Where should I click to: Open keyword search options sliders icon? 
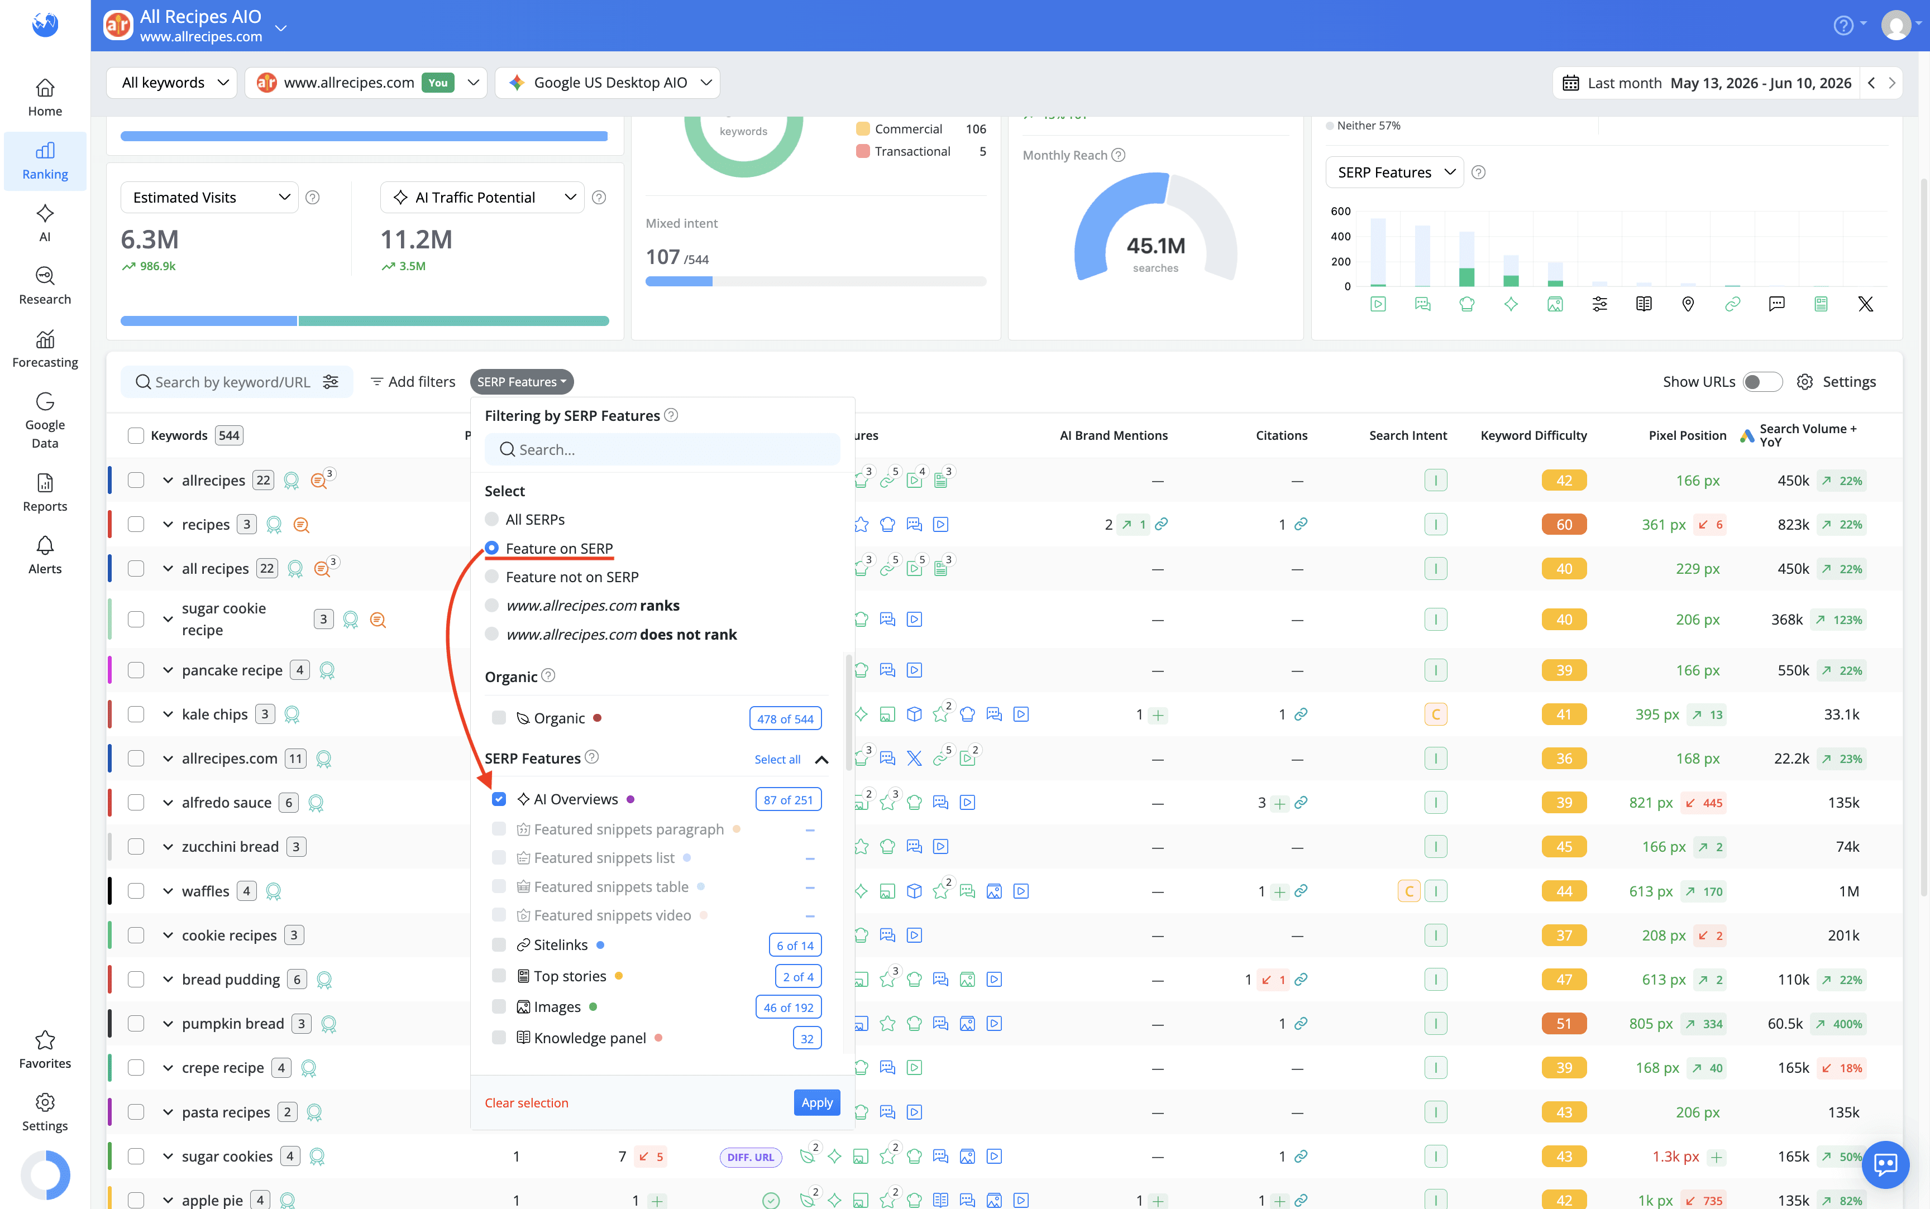pyautogui.click(x=331, y=381)
